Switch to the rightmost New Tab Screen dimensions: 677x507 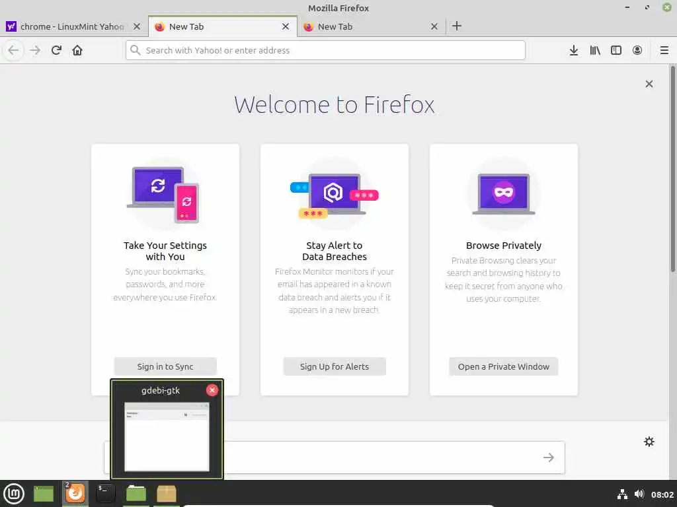372,26
